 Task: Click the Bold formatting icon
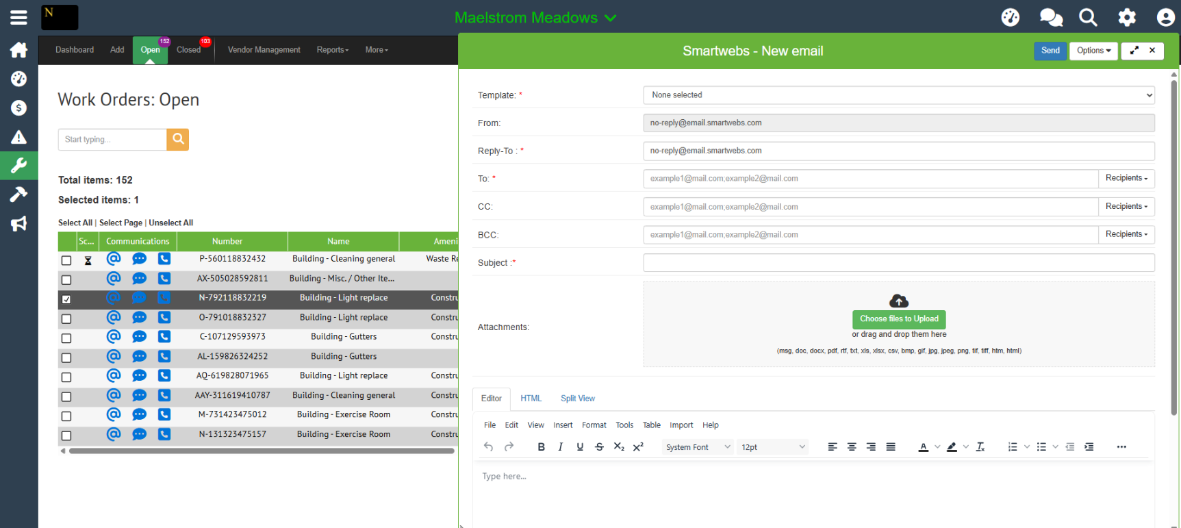coord(541,447)
